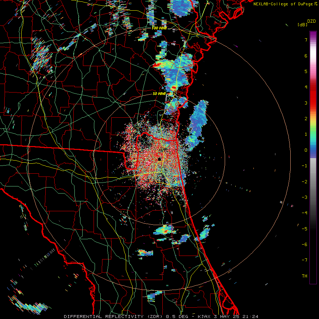319x319 pixels.
Task: Click the [dB] units label
Action: click(302, 24)
